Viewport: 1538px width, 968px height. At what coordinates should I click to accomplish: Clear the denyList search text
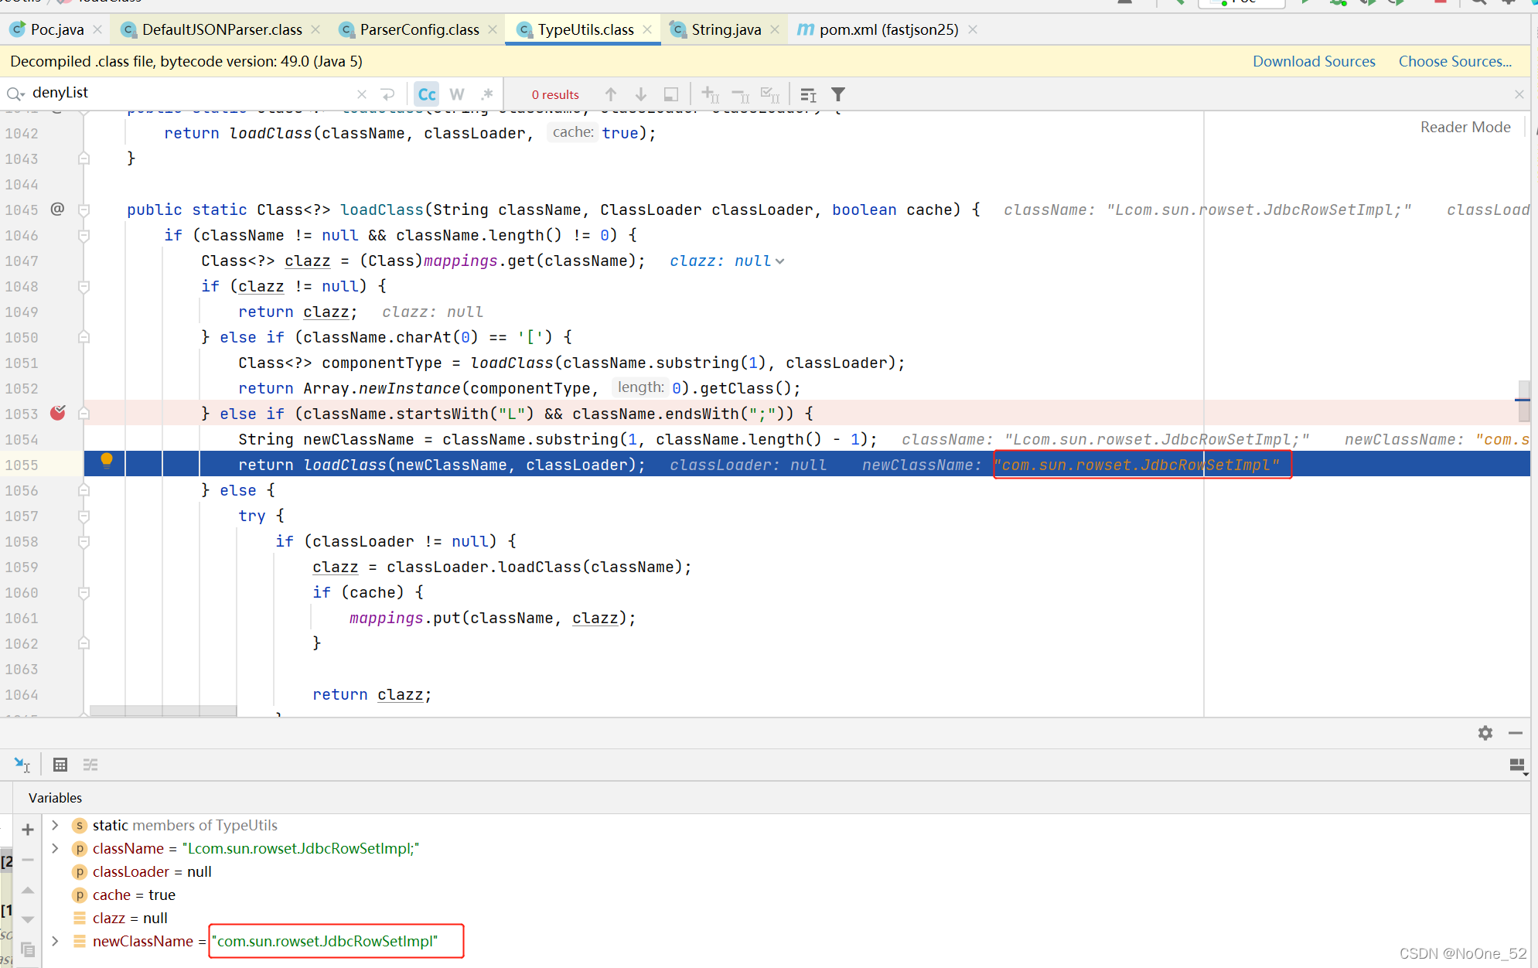coord(362,94)
